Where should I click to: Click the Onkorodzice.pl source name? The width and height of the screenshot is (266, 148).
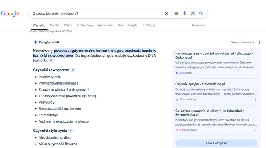point(189,99)
